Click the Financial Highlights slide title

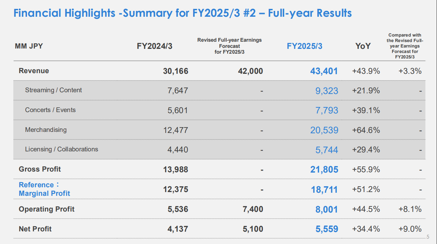tap(182, 13)
